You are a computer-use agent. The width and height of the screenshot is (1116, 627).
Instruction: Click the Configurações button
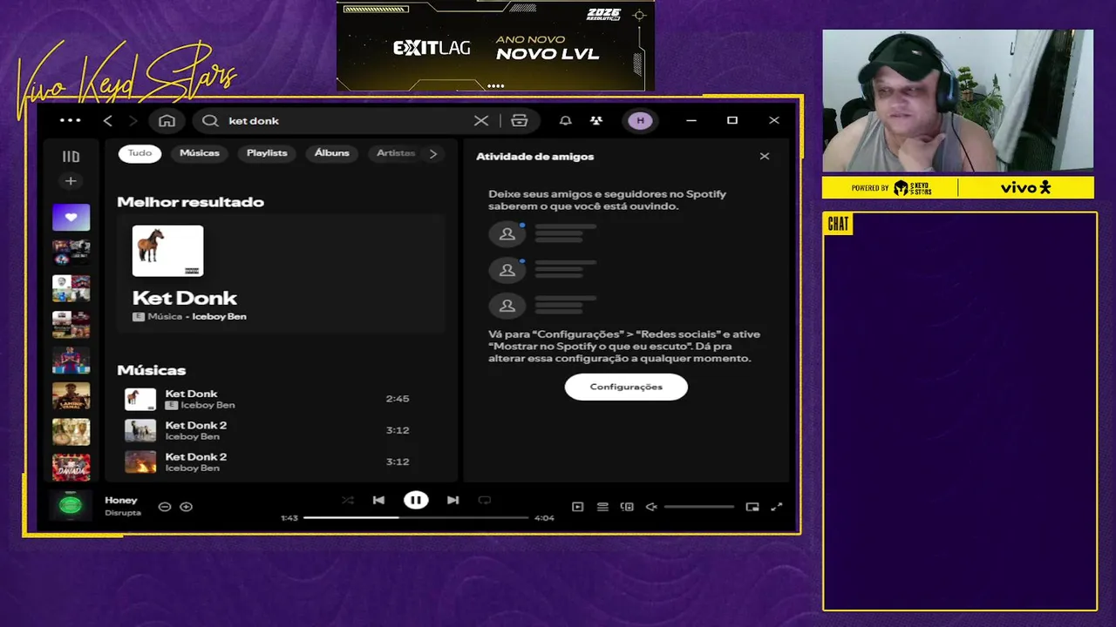626,387
